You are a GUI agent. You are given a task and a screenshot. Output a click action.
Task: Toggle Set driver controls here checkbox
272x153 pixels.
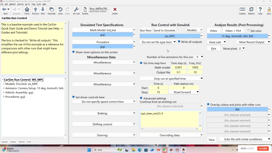click(73, 97)
